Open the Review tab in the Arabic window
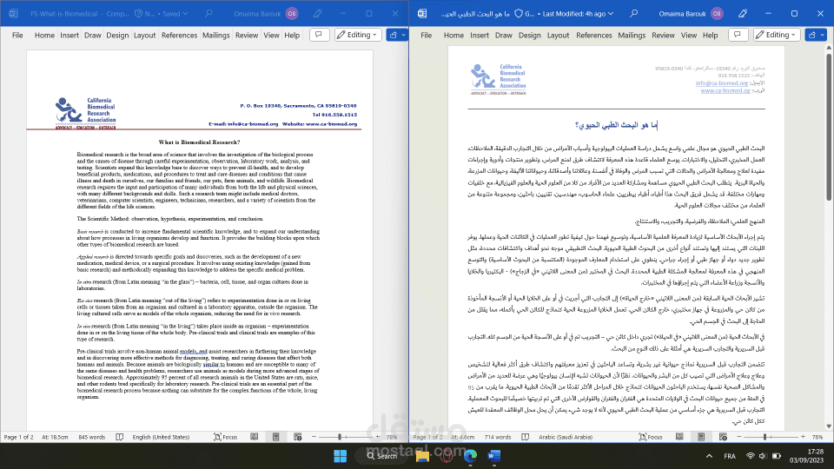This screenshot has height=469, width=834. point(663,35)
